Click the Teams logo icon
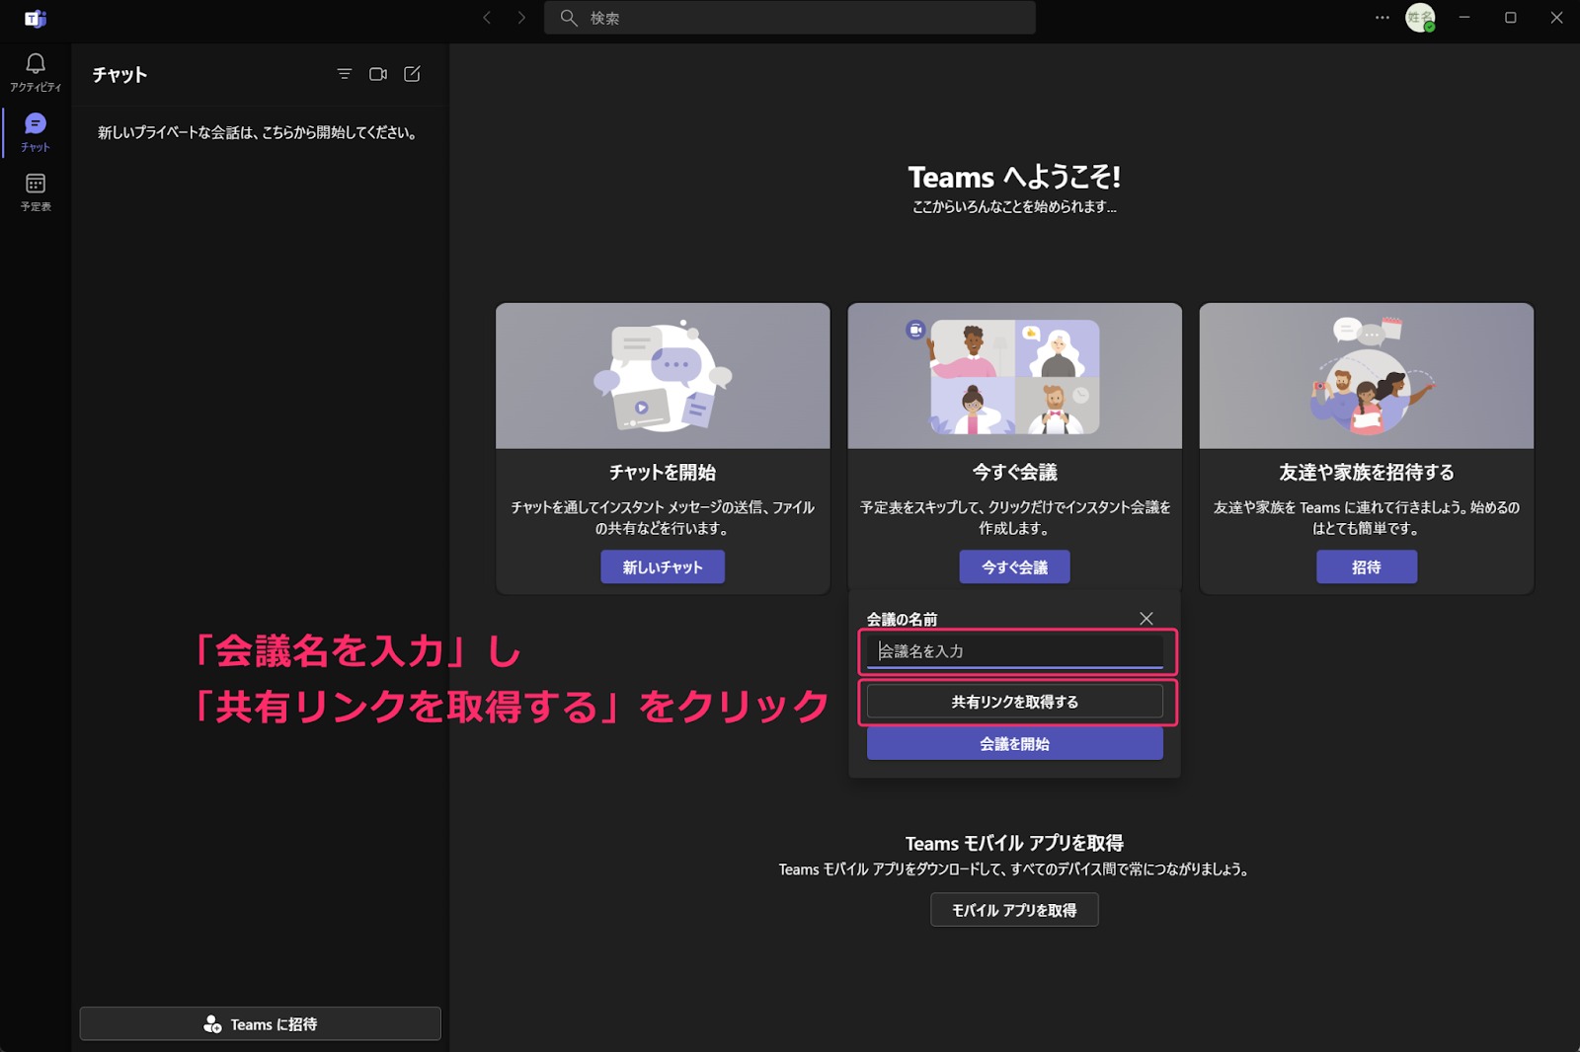Image resolution: width=1580 pixels, height=1052 pixels. click(x=36, y=18)
